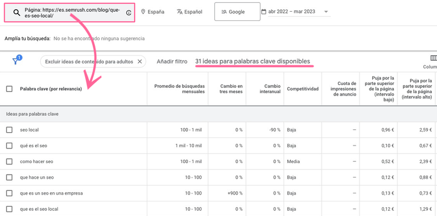The height and width of the screenshot is (216, 437).
Task: Click the search magnifier icon
Action: coord(17,13)
